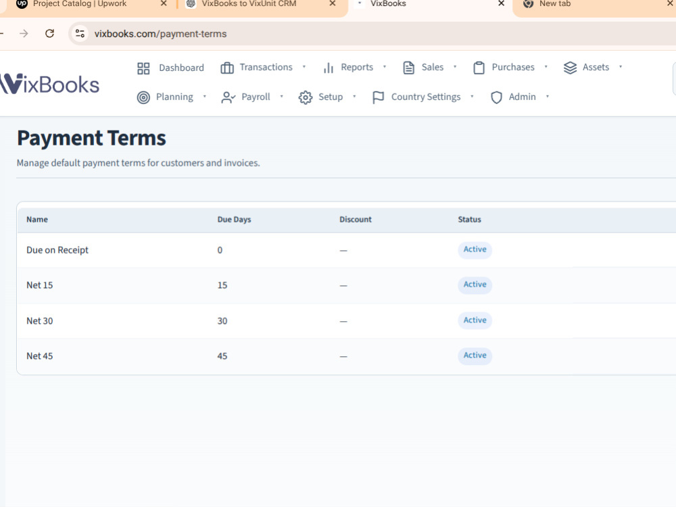Expand the Purchases dropdown arrow

(546, 67)
